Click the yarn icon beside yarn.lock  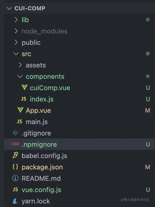[15, 201]
